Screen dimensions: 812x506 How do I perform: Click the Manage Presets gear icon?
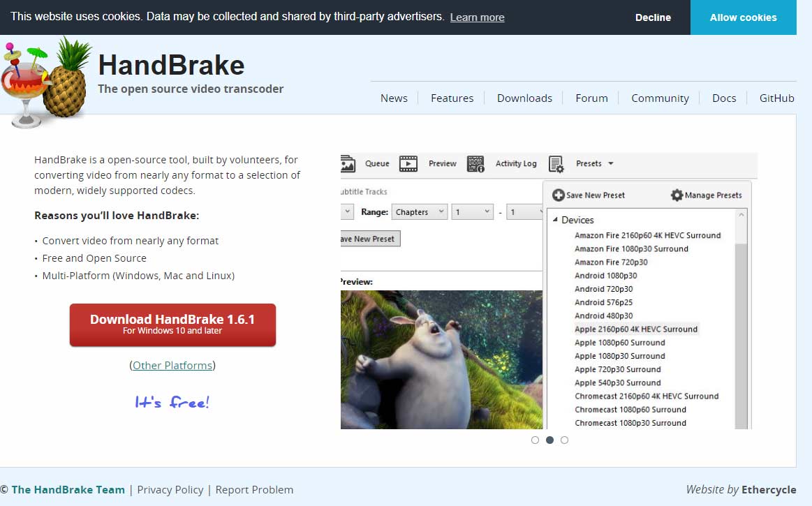pyautogui.click(x=677, y=195)
